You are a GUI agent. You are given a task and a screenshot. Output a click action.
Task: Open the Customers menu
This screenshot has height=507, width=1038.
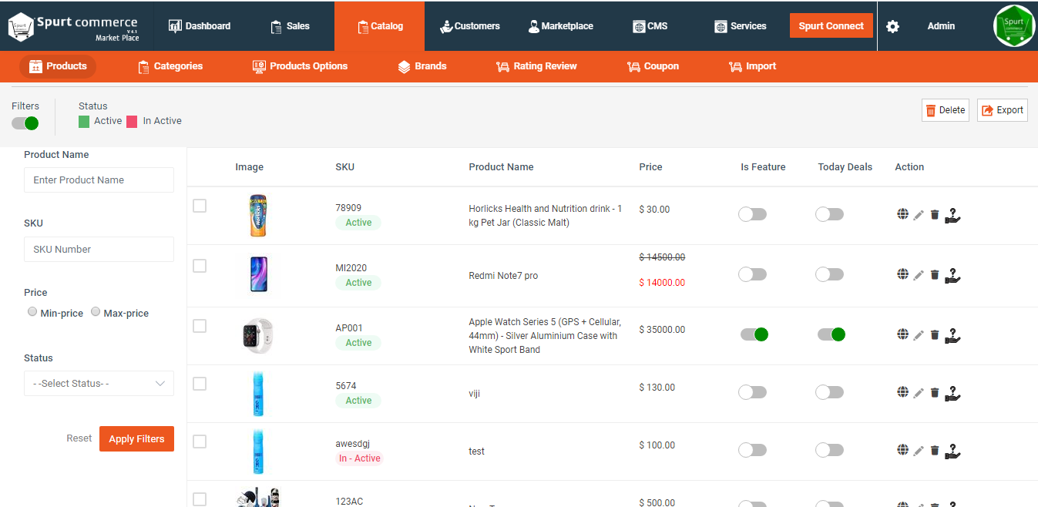[469, 26]
